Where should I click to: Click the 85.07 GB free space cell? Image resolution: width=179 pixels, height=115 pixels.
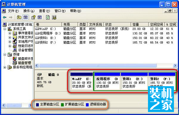coord(157,34)
